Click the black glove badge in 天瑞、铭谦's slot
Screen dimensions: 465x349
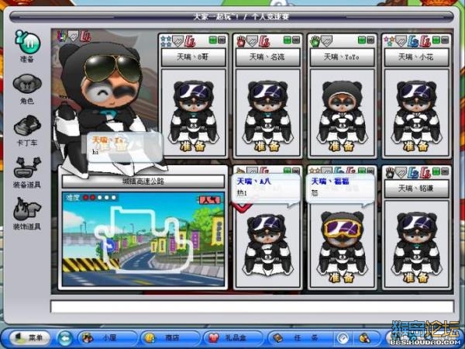click(x=390, y=173)
